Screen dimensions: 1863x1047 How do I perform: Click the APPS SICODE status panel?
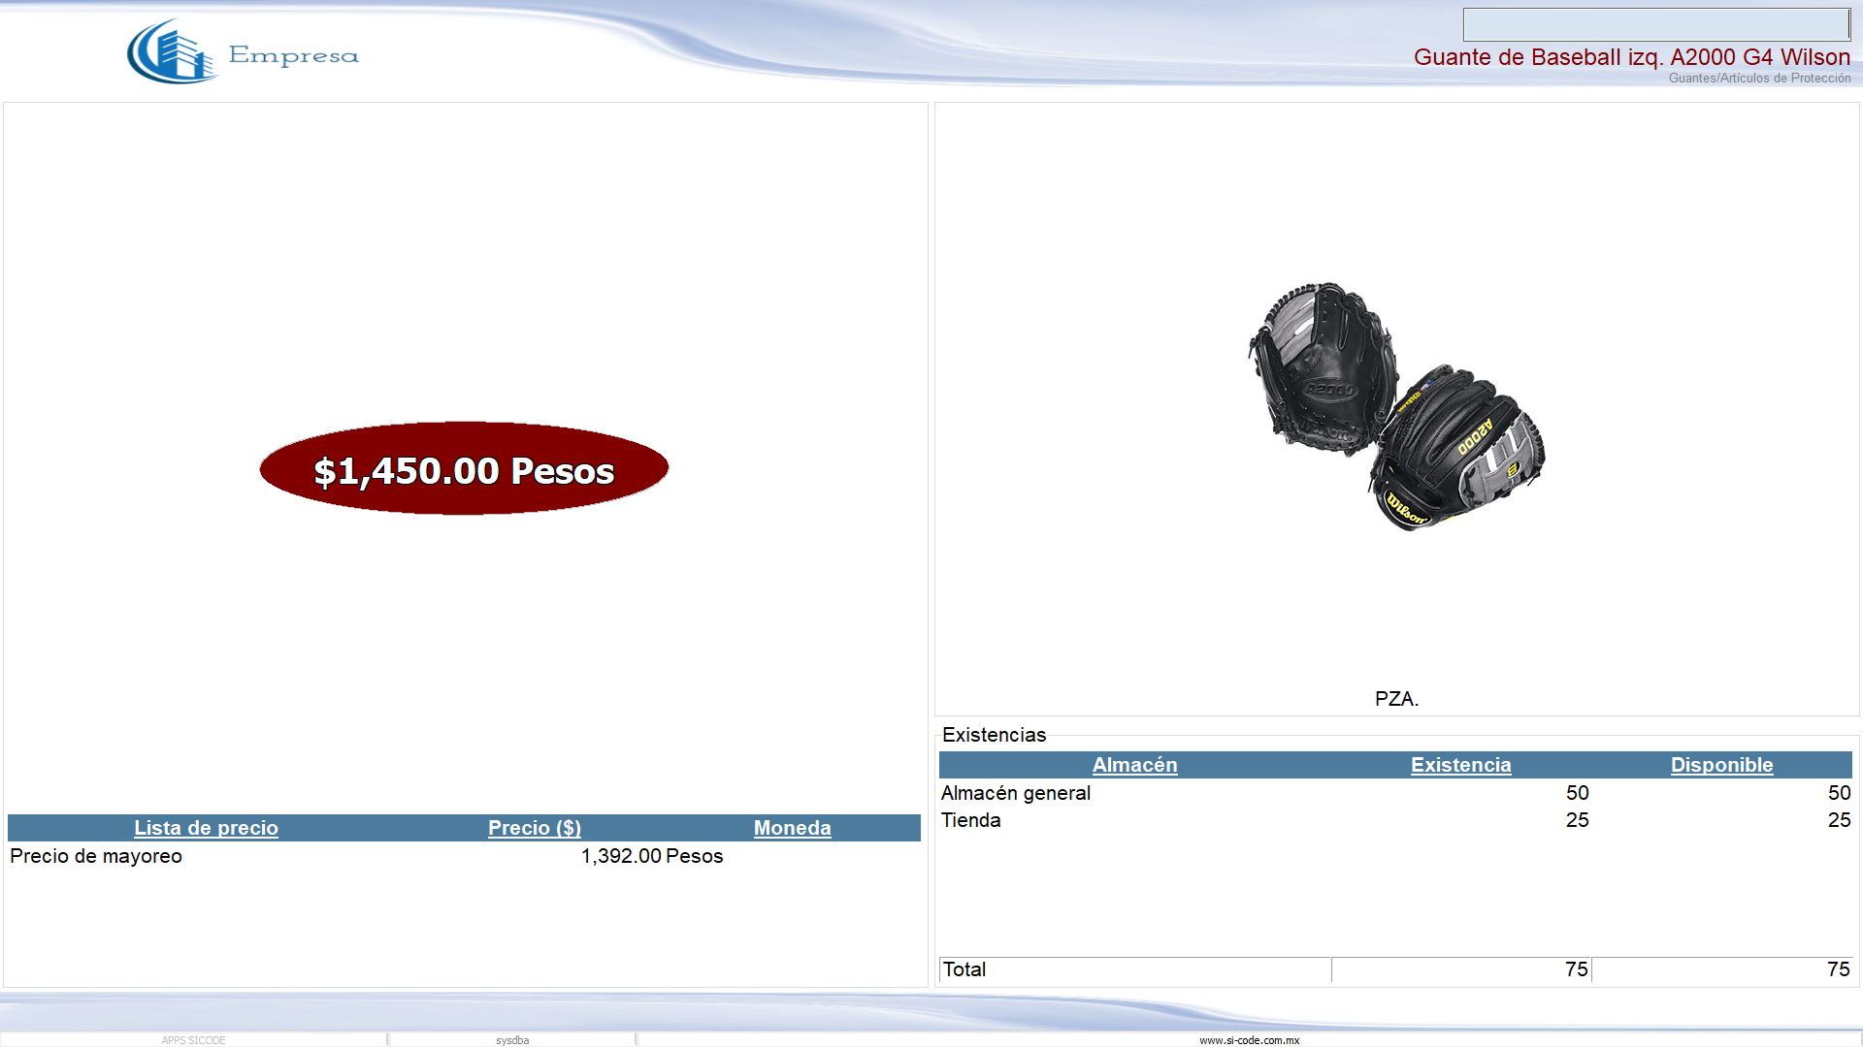pyautogui.click(x=193, y=1040)
